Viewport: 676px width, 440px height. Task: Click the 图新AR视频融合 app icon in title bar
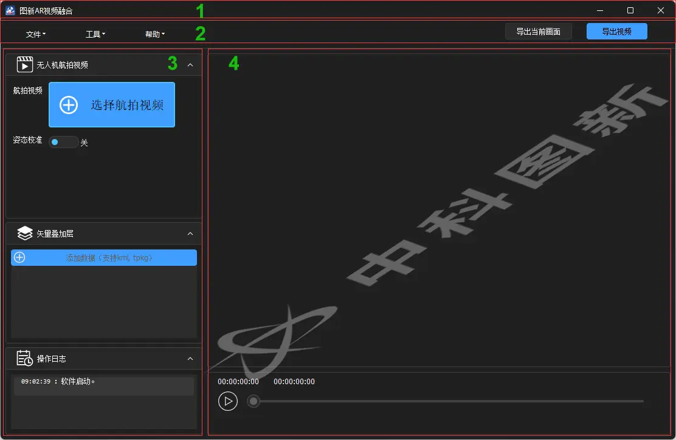click(10, 10)
